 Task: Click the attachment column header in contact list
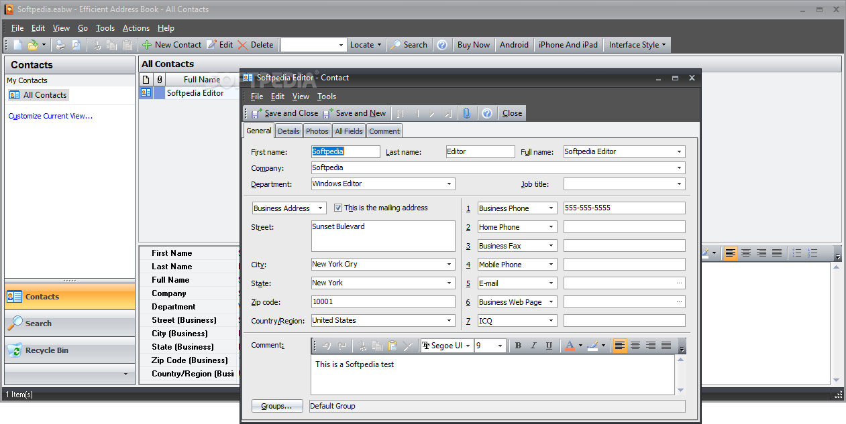(x=160, y=79)
